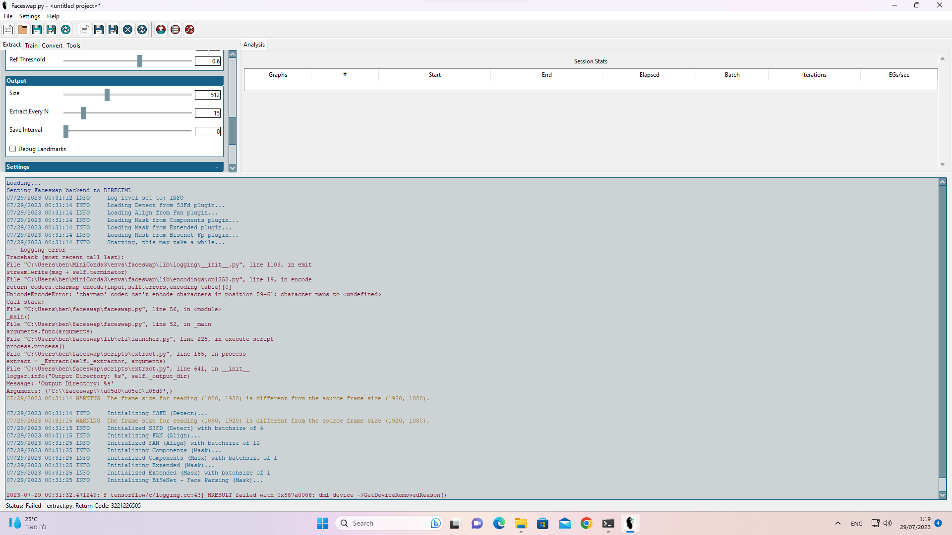Open the File menu
This screenshot has width=952, height=535.
[8, 16]
